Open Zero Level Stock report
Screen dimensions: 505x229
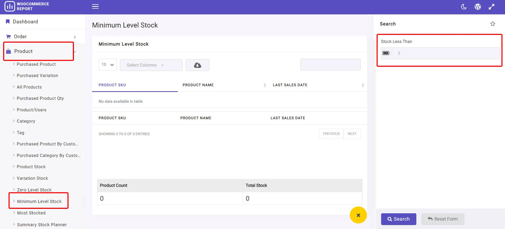point(34,190)
